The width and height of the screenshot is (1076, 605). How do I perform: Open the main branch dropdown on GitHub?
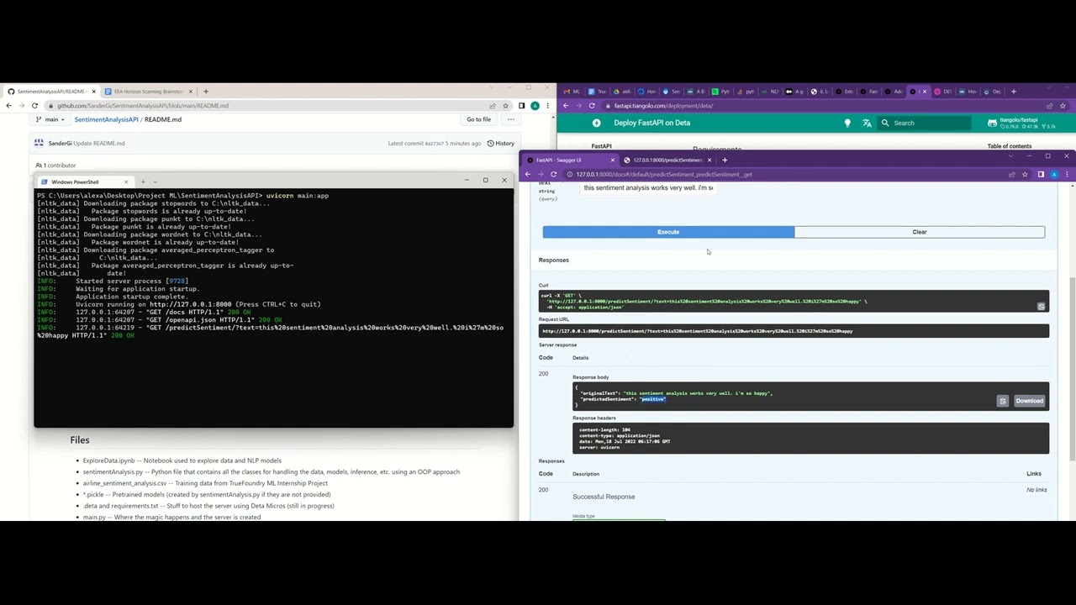[x=50, y=119]
